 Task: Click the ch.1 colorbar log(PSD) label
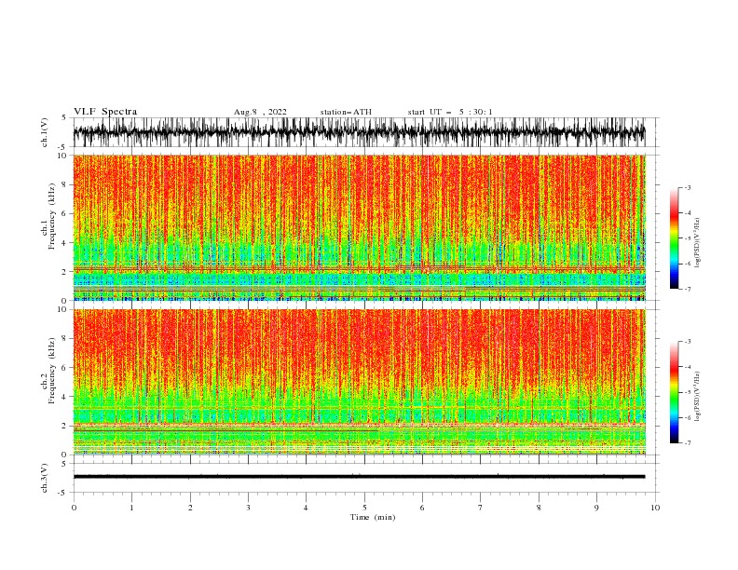click(x=698, y=243)
